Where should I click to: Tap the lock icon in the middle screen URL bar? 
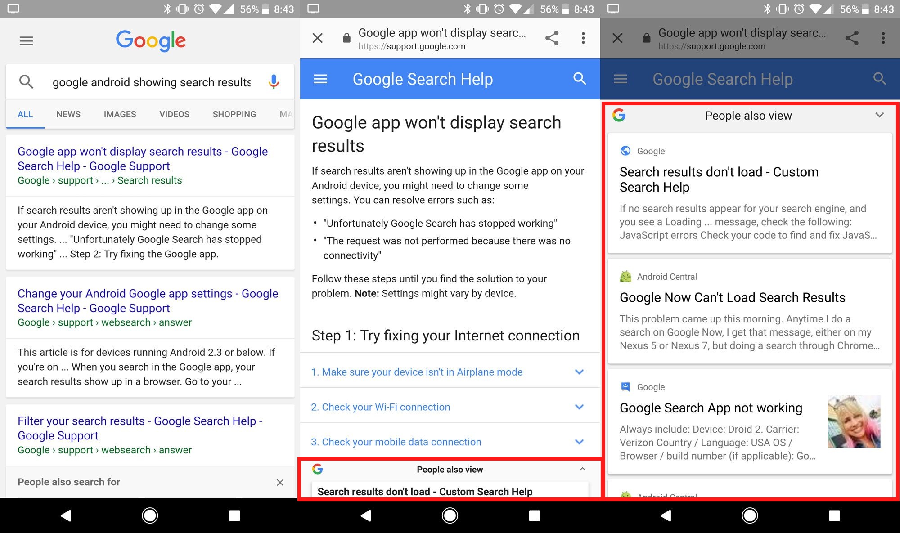tap(346, 38)
